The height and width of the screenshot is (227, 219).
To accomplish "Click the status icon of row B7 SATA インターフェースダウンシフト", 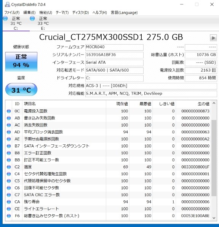I will [x=9, y=146].
